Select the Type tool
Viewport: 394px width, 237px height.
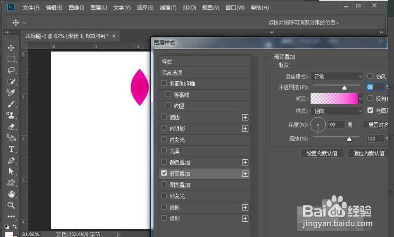[x=11, y=149]
